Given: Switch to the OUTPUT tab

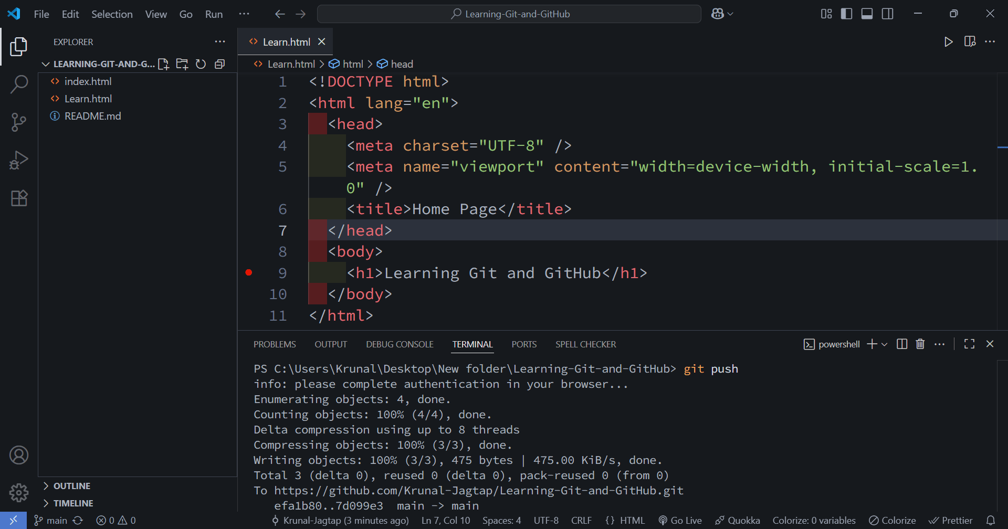Looking at the screenshot, I should pos(331,344).
